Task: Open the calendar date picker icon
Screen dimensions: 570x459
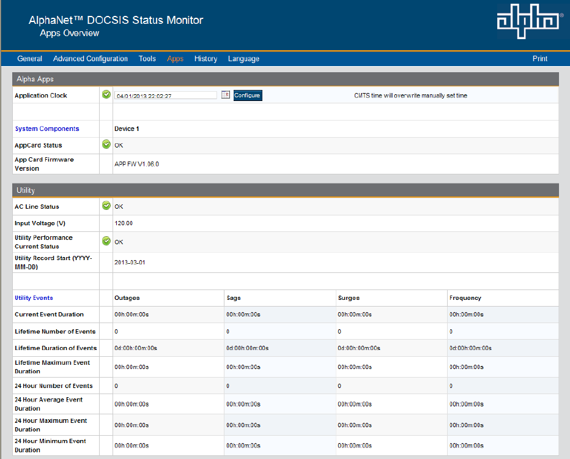Action: coord(226,95)
